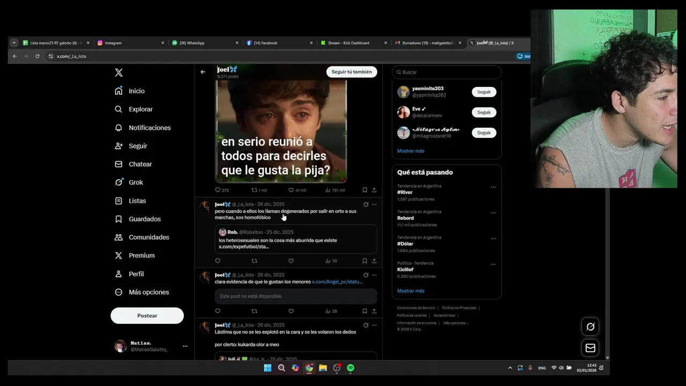
Task: Switch to WhatsApp browser tab
Action: 205,43
